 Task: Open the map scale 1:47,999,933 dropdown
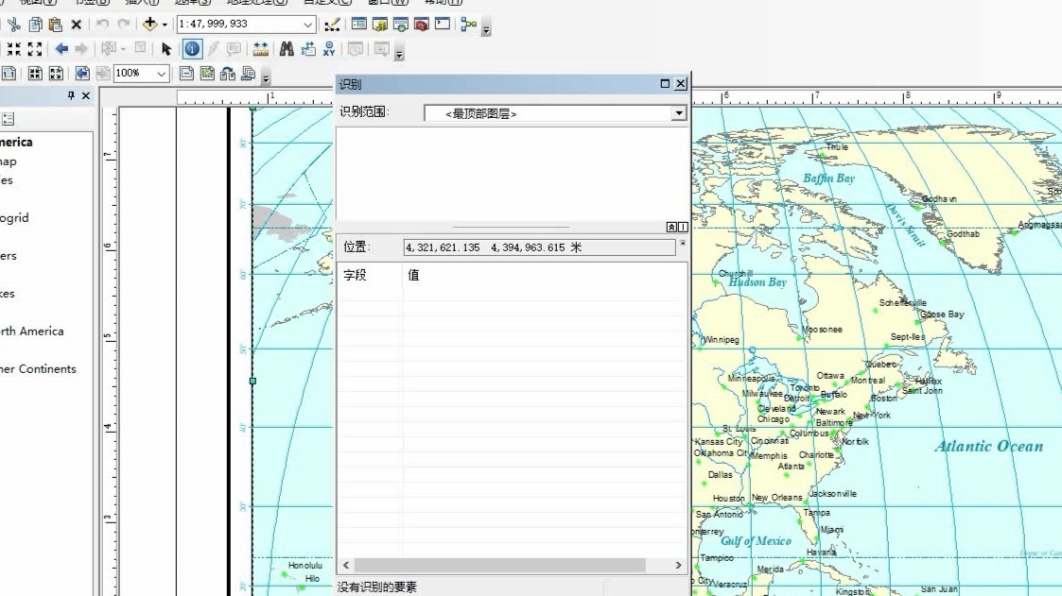(x=309, y=26)
